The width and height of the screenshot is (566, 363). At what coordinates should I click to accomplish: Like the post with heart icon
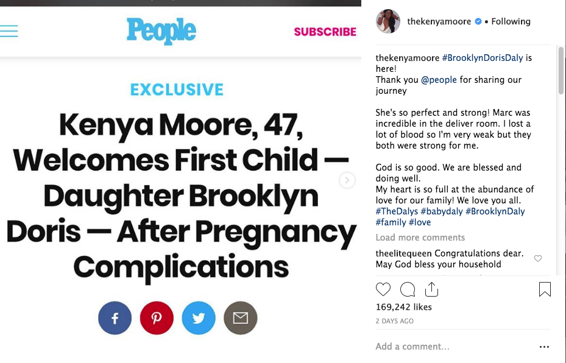click(383, 289)
